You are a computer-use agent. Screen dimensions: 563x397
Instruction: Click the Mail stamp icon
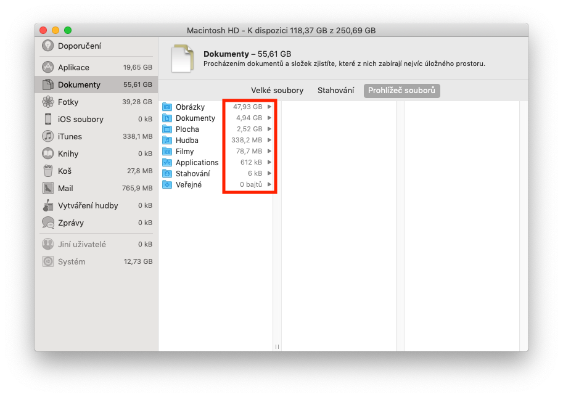click(47, 188)
